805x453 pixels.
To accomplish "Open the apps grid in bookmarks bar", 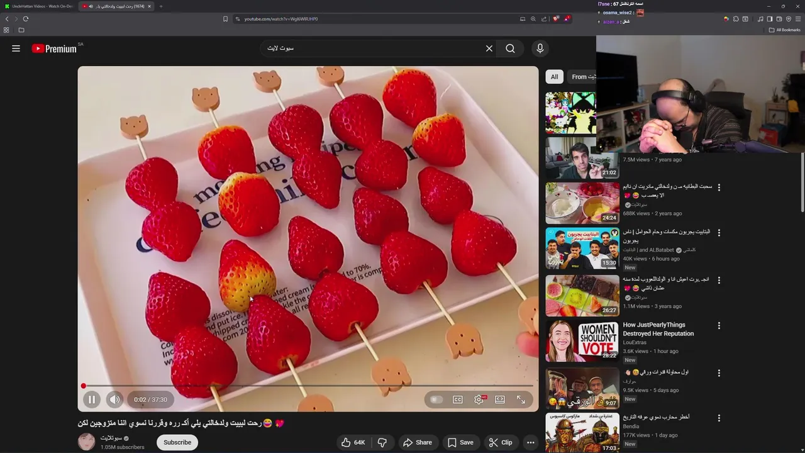I will pyautogui.click(x=6, y=30).
